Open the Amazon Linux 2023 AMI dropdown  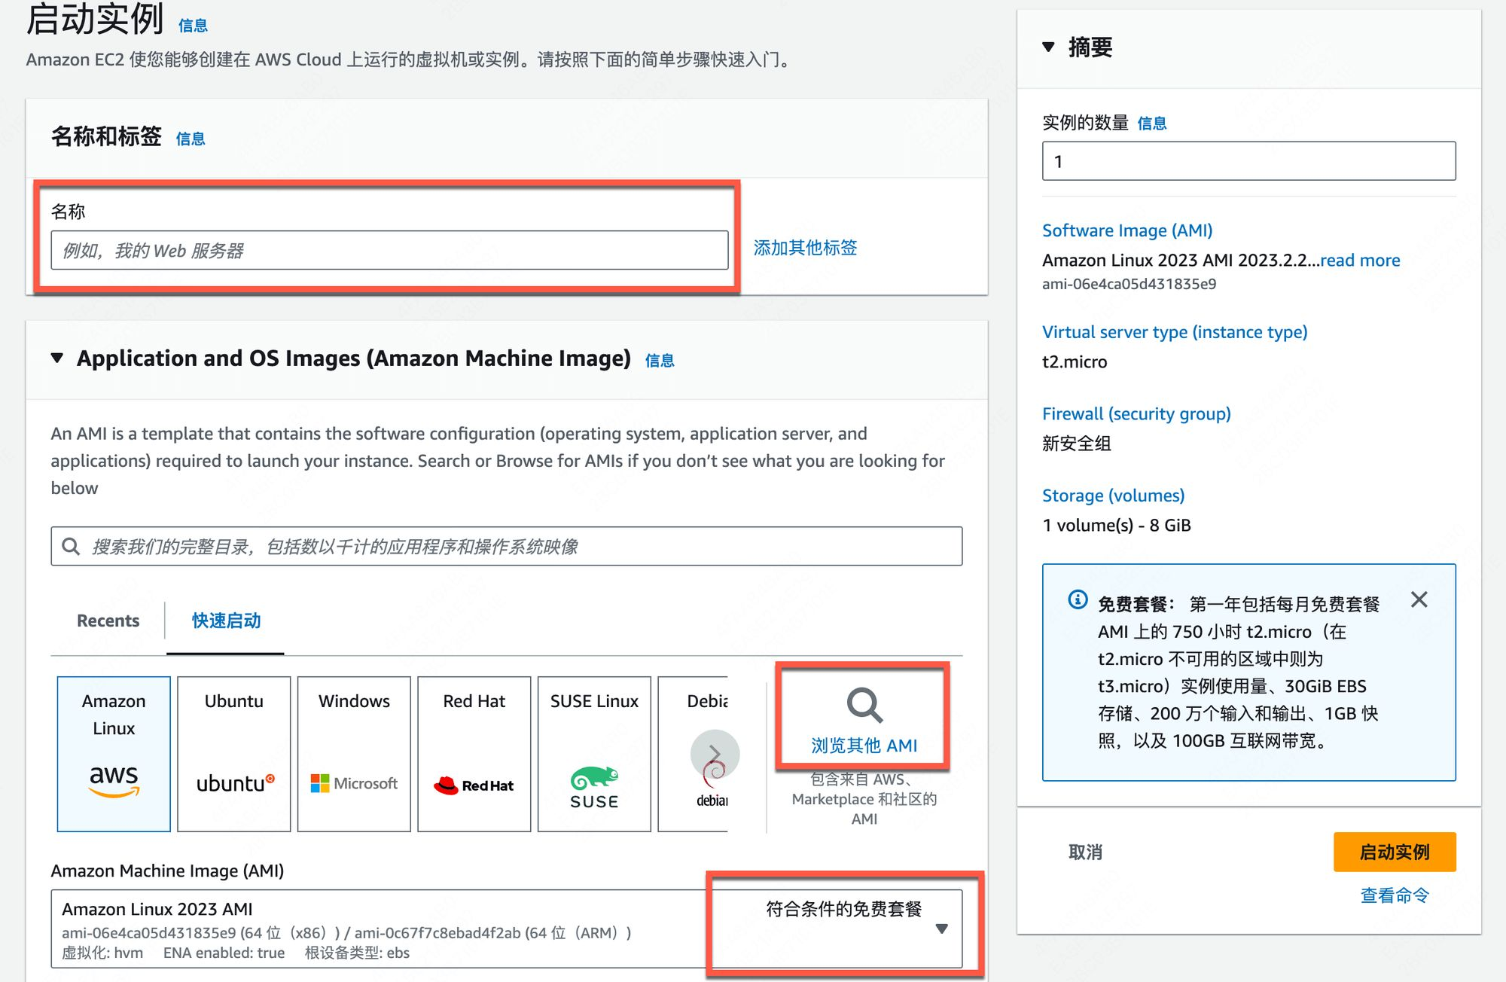click(940, 929)
